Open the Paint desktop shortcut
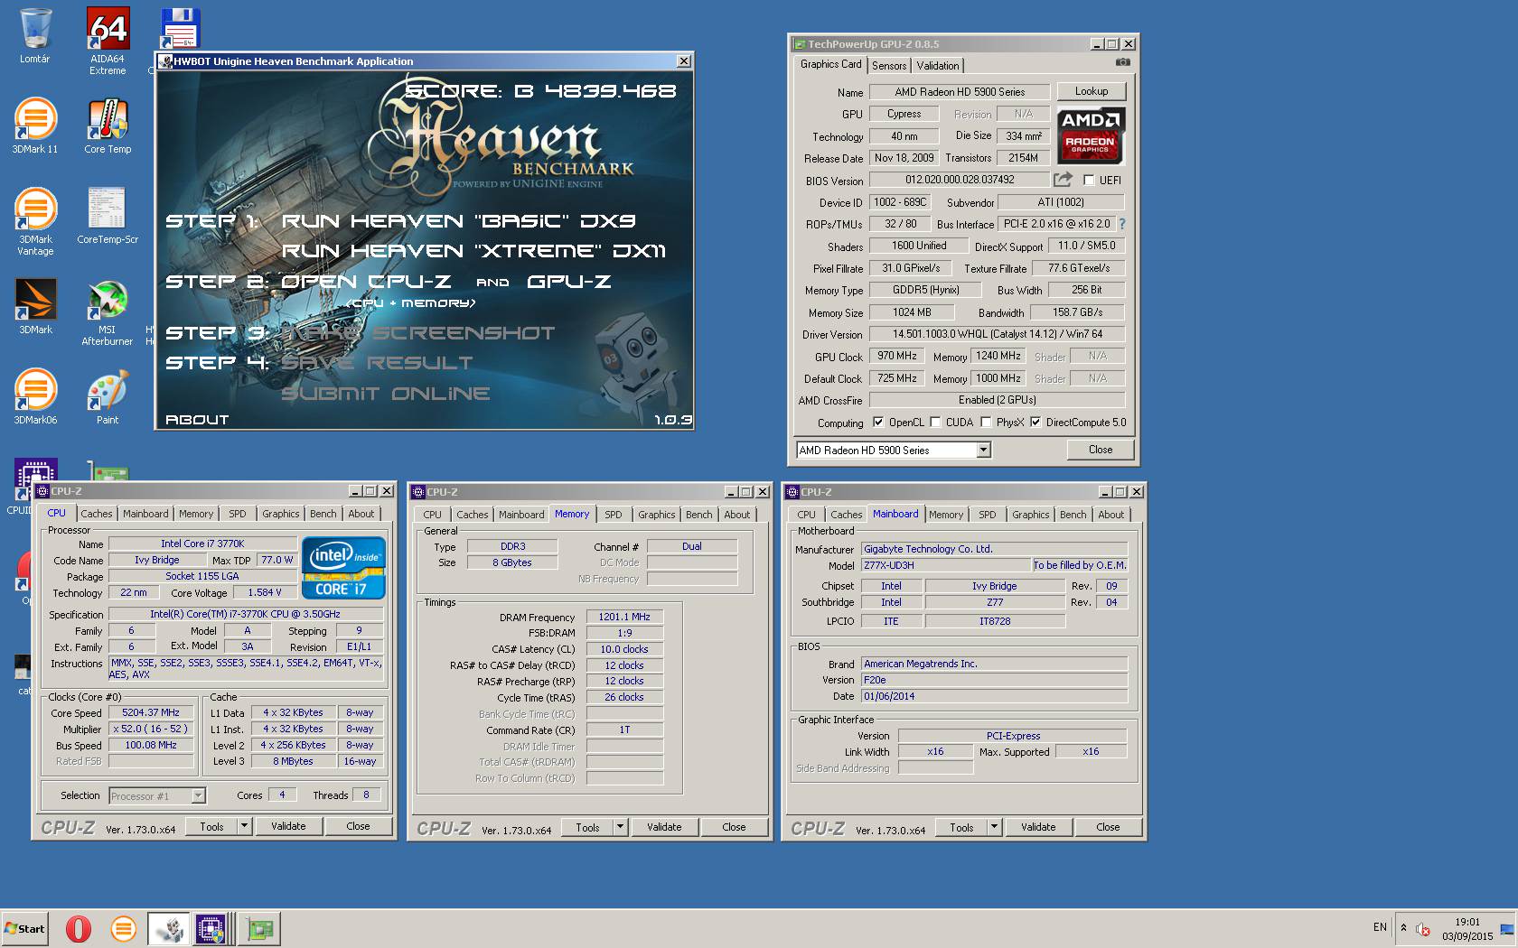Screen dimensions: 1518x948 108,397
